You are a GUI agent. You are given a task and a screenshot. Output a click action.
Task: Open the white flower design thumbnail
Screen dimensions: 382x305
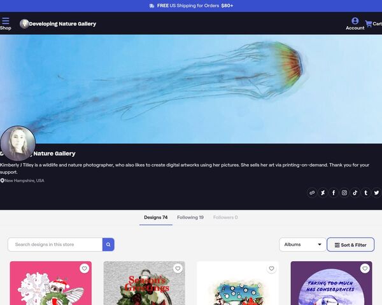pos(237,283)
